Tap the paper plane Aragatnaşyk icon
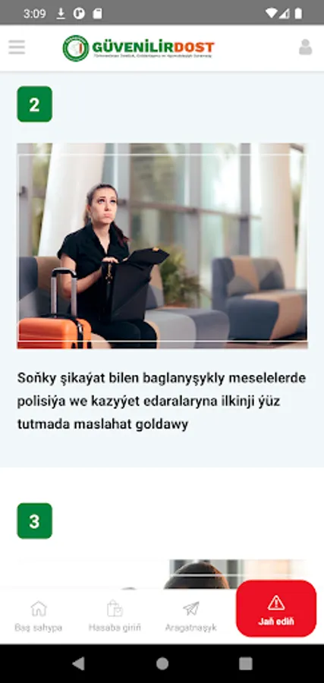The height and width of the screenshot is (683, 324). [190, 608]
